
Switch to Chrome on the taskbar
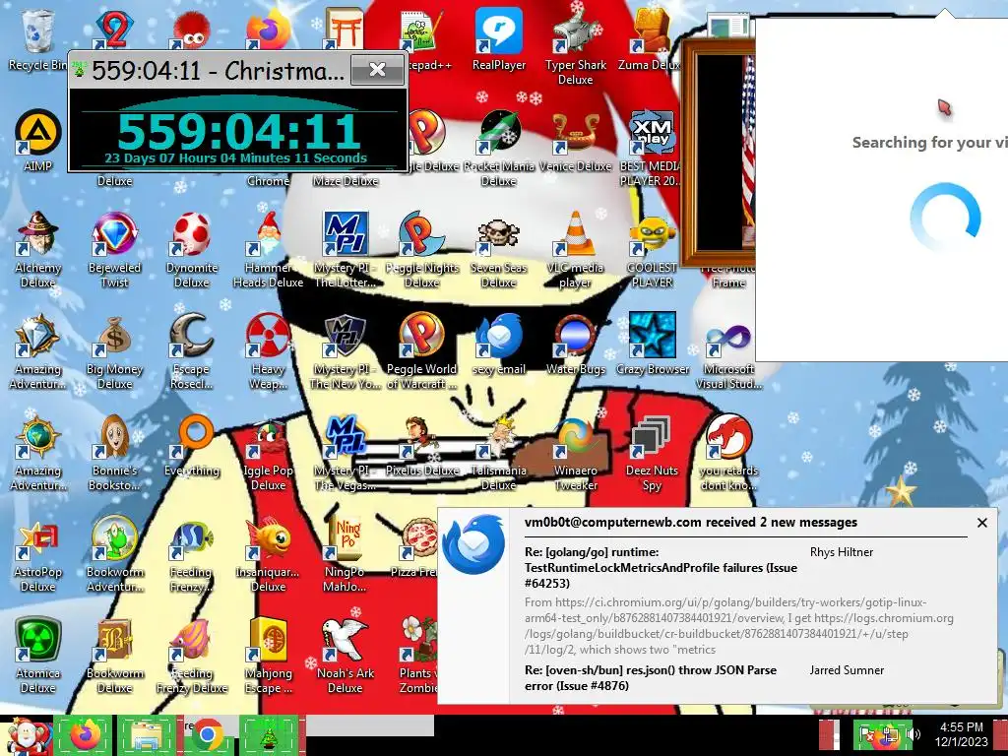click(x=207, y=735)
